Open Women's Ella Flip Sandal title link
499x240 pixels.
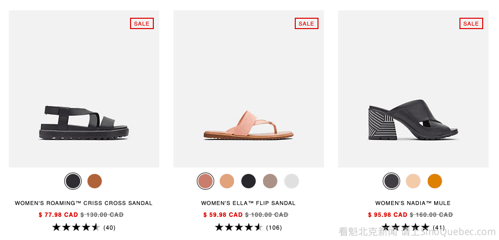coord(248,203)
